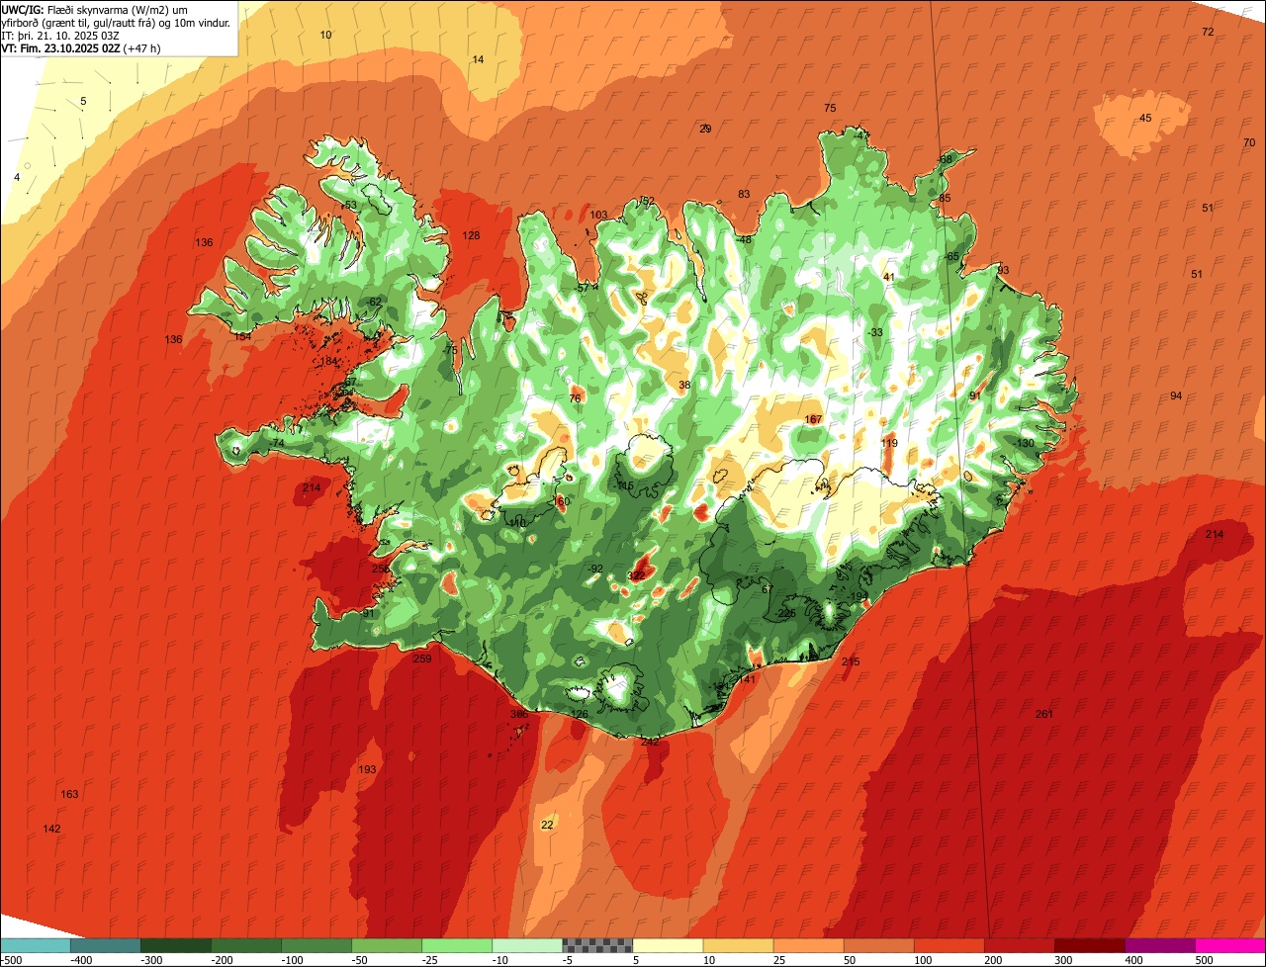
Task: Click the map value 93 on the northeast coast
Action: point(1003,270)
